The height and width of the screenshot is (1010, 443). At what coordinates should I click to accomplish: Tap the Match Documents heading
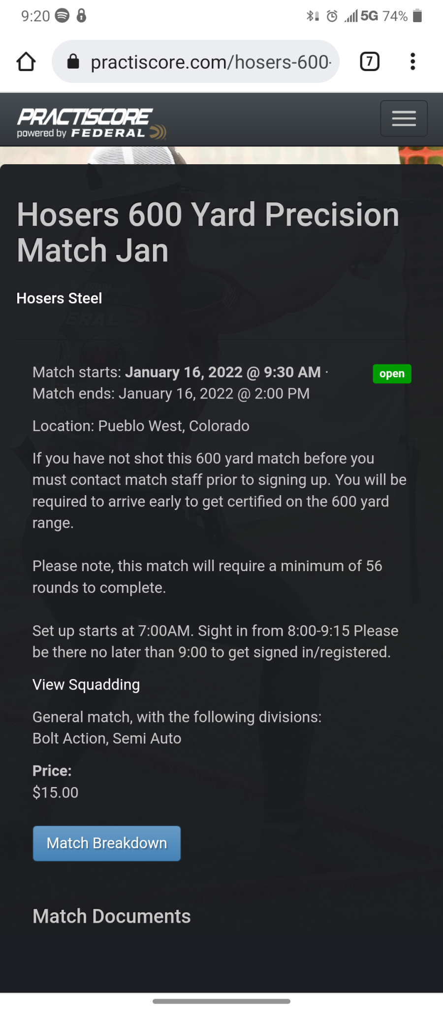tap(112, 916)
